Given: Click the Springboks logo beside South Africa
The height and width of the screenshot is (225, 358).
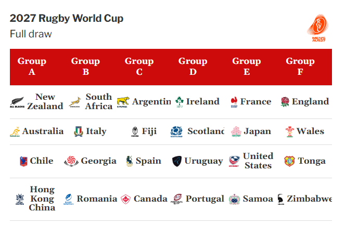Looking at the screenshot, I should point(75,102).
